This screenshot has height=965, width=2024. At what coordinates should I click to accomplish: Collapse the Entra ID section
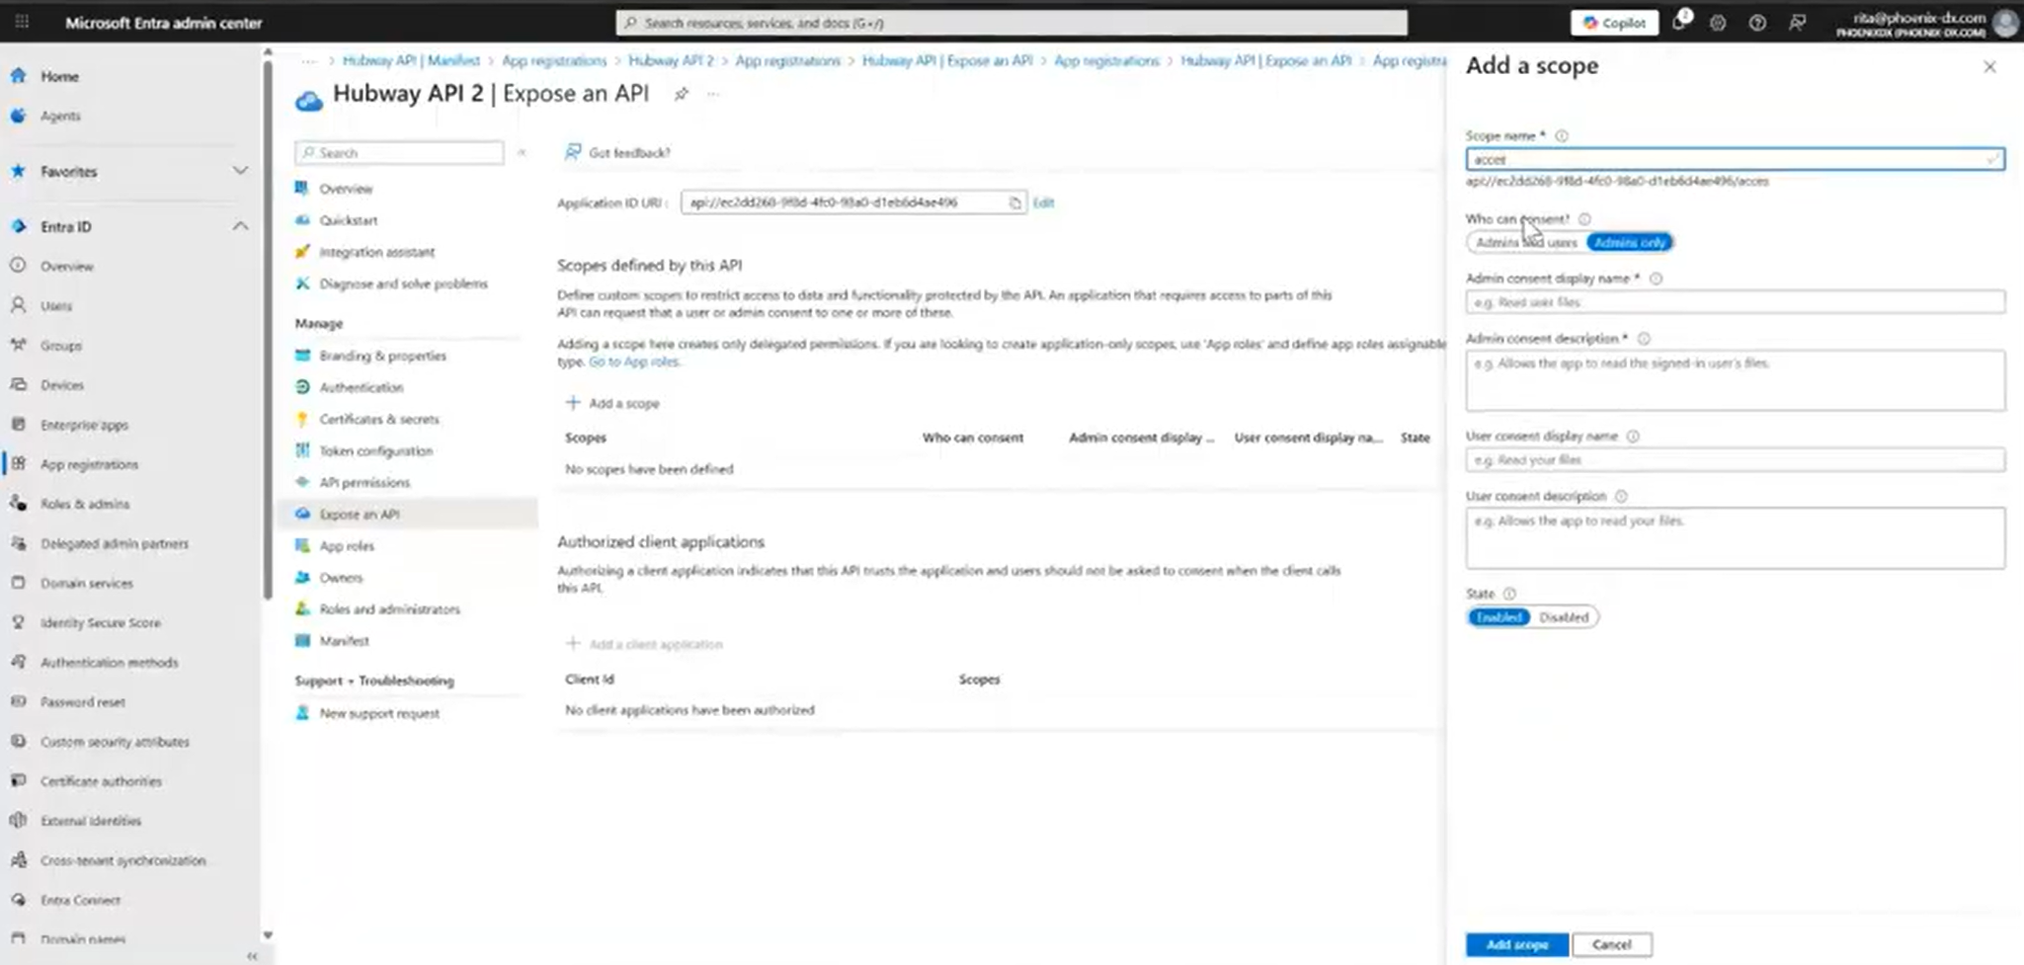click(x=240, y=226)
